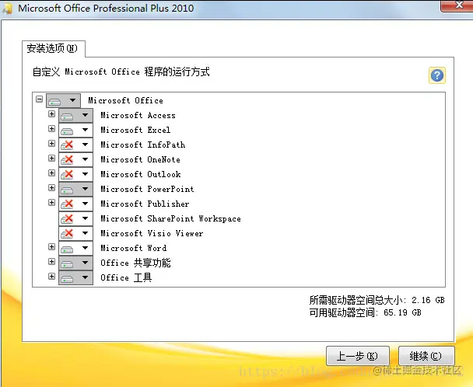The image size is (473, 387).
Task: Click the 自定义 Microsoft Office 程序的运行方式 heading
Action: tap(121, 71)
